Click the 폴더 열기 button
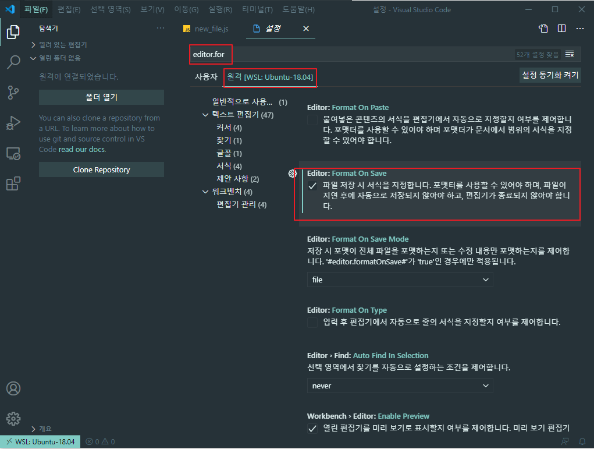The image size is (594, 449). (102, 97)
